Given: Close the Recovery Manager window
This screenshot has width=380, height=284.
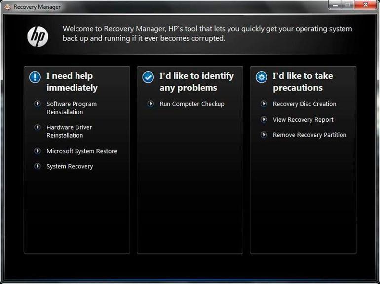Looking at the screenshot, I should pos(364,5).
